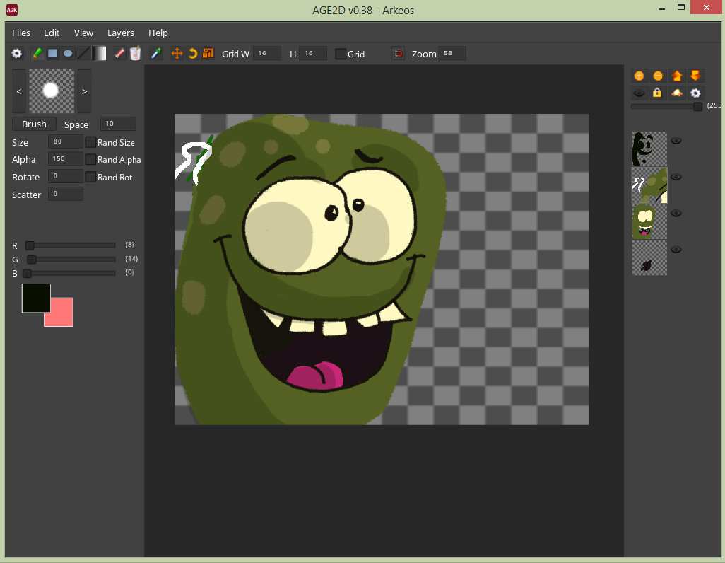Image resolution: width=725 pixels, height=563 pixels.
Task: Select the ellipse shape tool
Action: pos(68,54)
